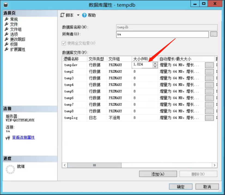Click the 添加(A) button
The image size is (225, 195).
click(158, 174)
